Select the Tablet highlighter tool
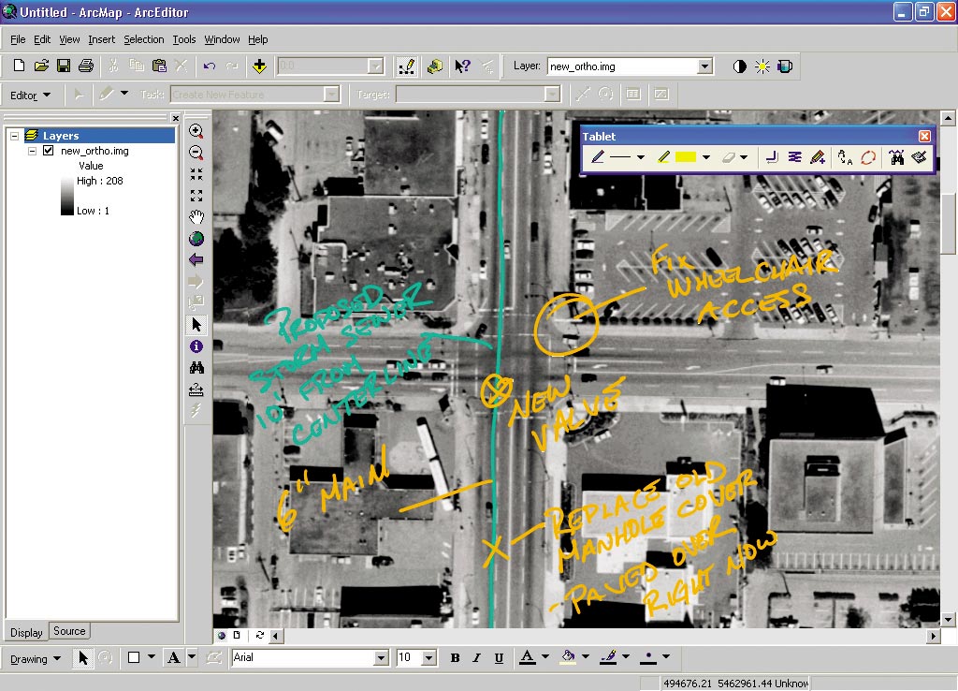Screen dimensions: 958x691 click(x=664, y=157)
